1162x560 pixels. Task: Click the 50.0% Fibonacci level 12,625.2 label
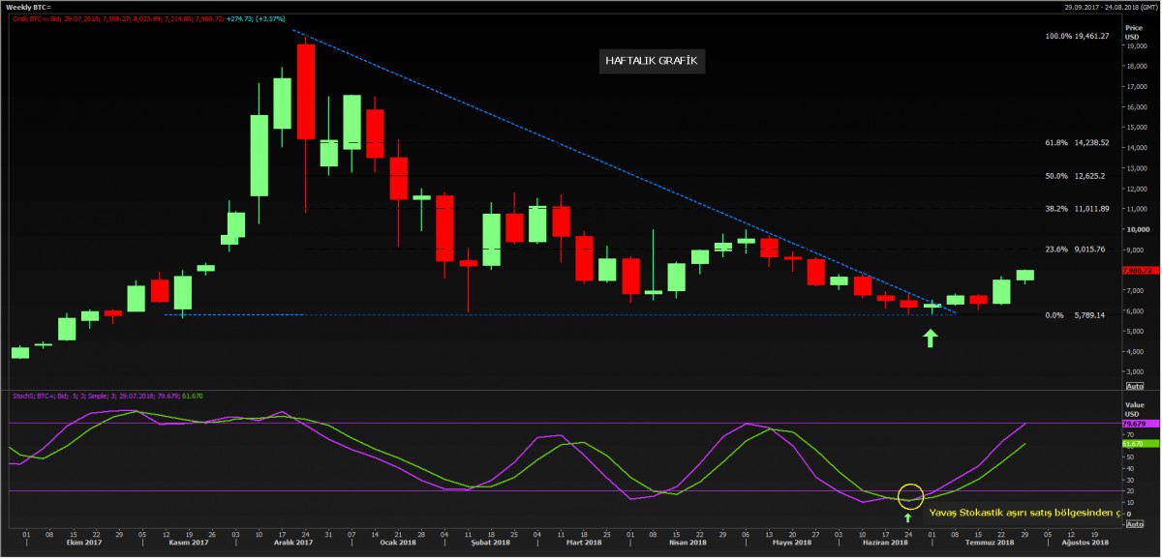click(1076, 176)
